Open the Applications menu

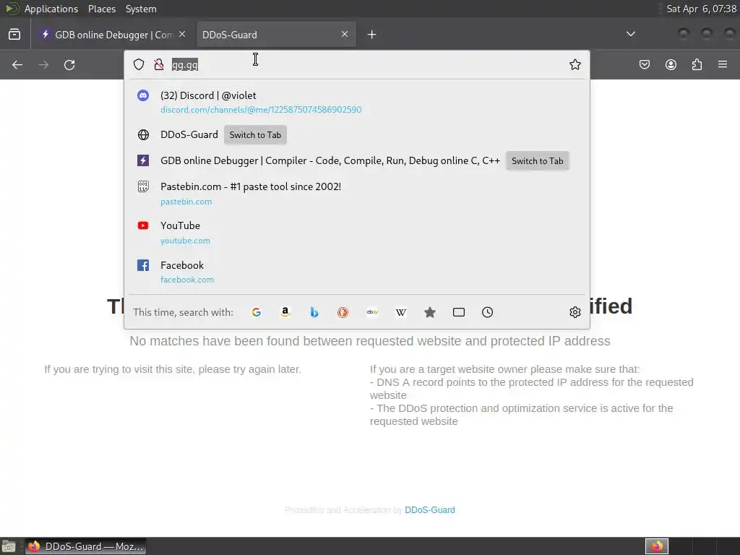coord(51,9)
